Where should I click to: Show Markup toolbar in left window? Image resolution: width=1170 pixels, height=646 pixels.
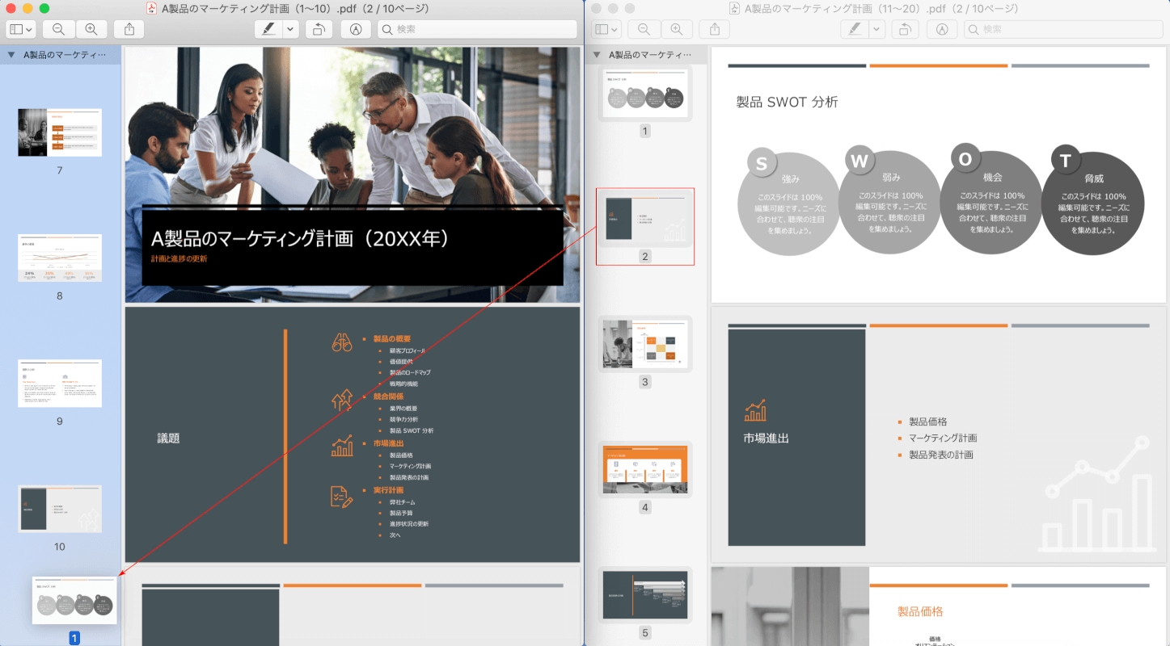[356, 29]
